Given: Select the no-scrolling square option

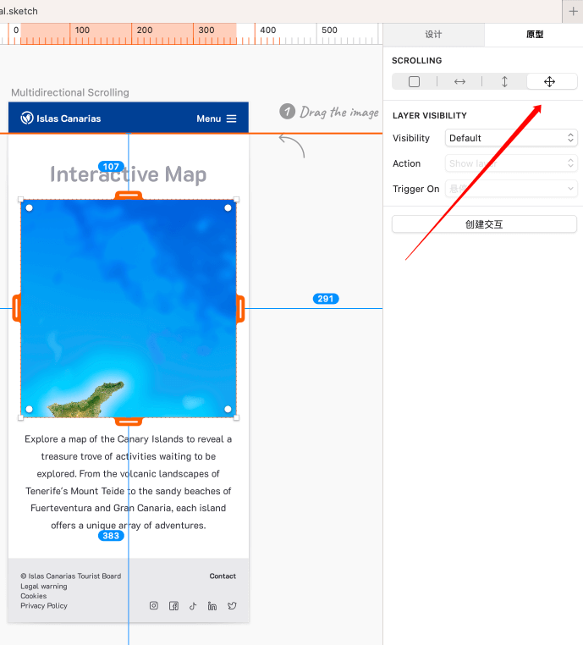Looking at the screenshot, I should [414, 82].
